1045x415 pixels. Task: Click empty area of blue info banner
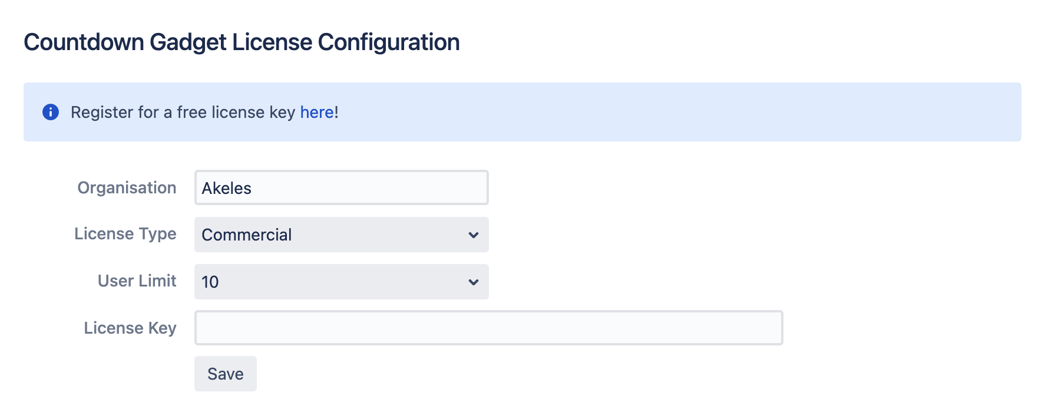click(677, 112)
